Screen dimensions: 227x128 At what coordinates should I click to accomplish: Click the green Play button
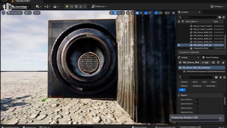67,6
